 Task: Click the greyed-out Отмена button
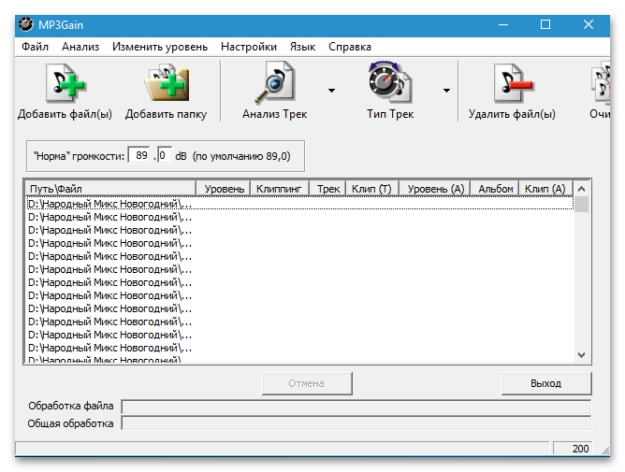[x=307, y=383]
